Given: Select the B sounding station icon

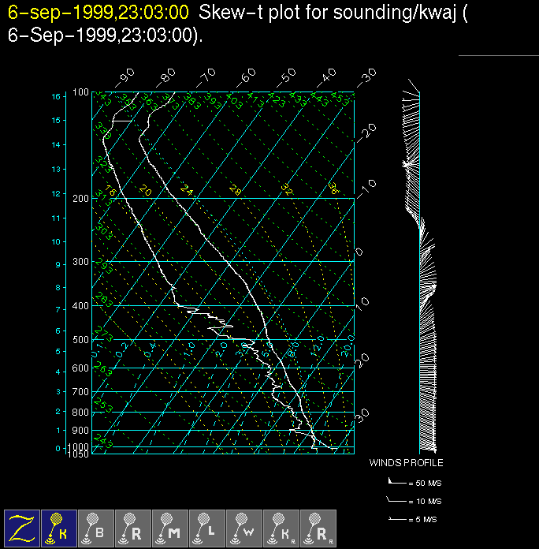Looking at the screenshot, I should tap(96, 528).
